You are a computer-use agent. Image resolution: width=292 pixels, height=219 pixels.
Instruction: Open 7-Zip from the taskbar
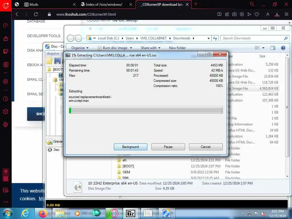coord(131,213)
